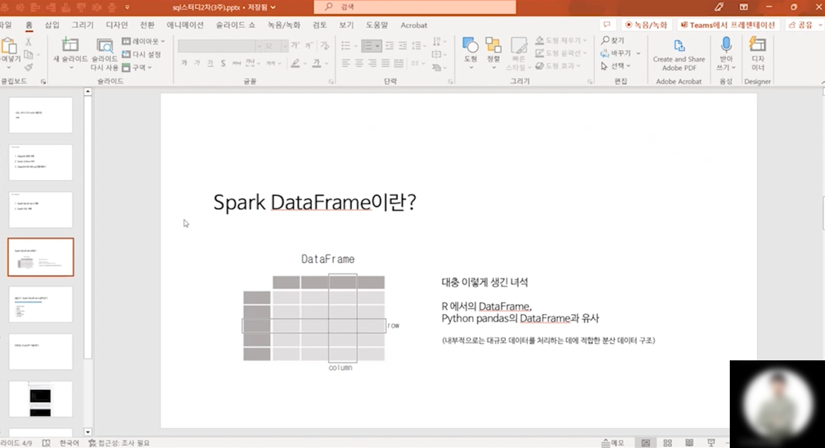Start Dictate (받아쓰기) microphone
Image resolution: width=825 pixels, height=448 pixels.
click(x=726, y=53)
